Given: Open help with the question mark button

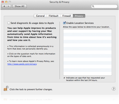Looking at the screenshot, I should [x=114, y=89].
